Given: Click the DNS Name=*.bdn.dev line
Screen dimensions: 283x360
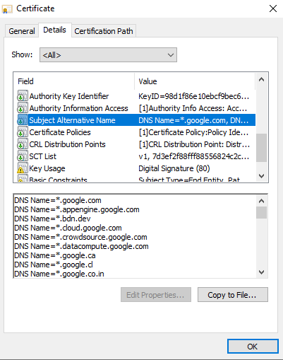Looking at the screenshot, I should [52, 219].
